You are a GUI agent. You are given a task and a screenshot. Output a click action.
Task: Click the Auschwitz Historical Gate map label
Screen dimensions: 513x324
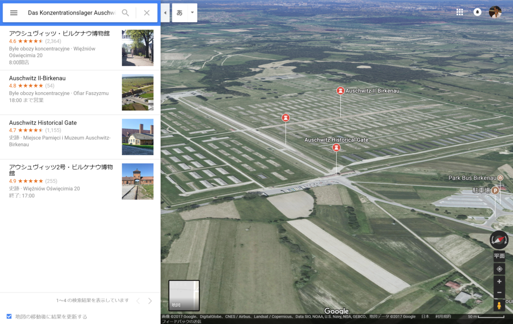(336, 140)
